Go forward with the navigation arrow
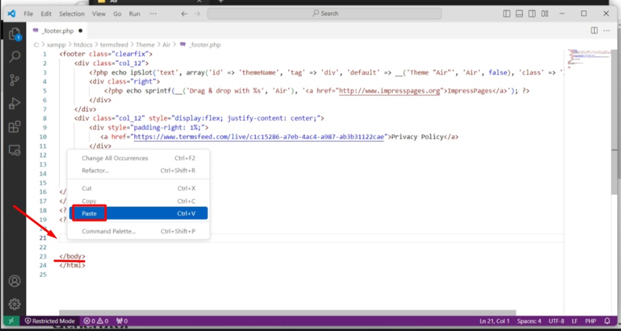The width and height of the screenshot is (621, 331). pyautogui.click(x=197, y=14)
